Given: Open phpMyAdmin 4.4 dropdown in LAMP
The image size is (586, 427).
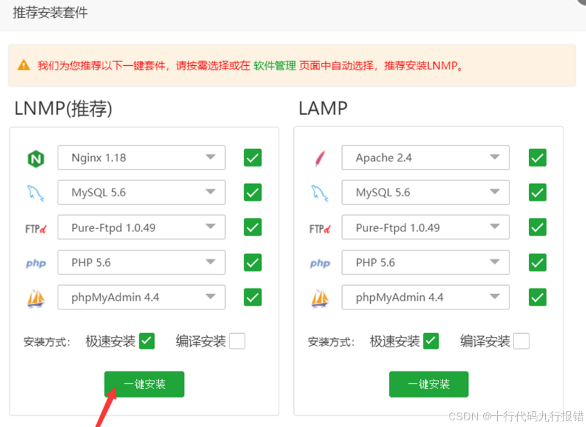Looking at the screenshot, I should pos(425,297).
